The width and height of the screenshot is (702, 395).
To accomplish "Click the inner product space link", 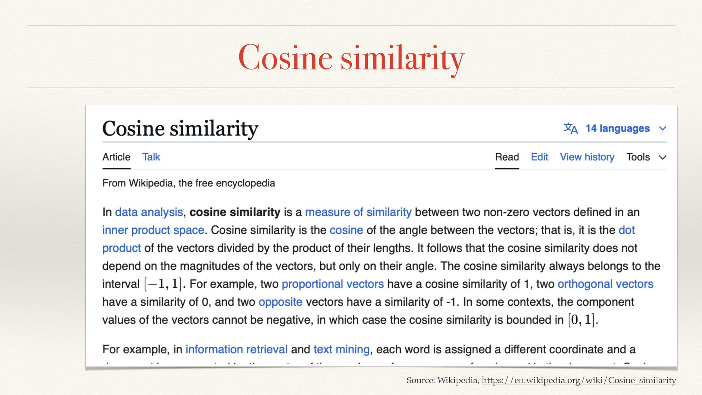I will coord(153,230).
